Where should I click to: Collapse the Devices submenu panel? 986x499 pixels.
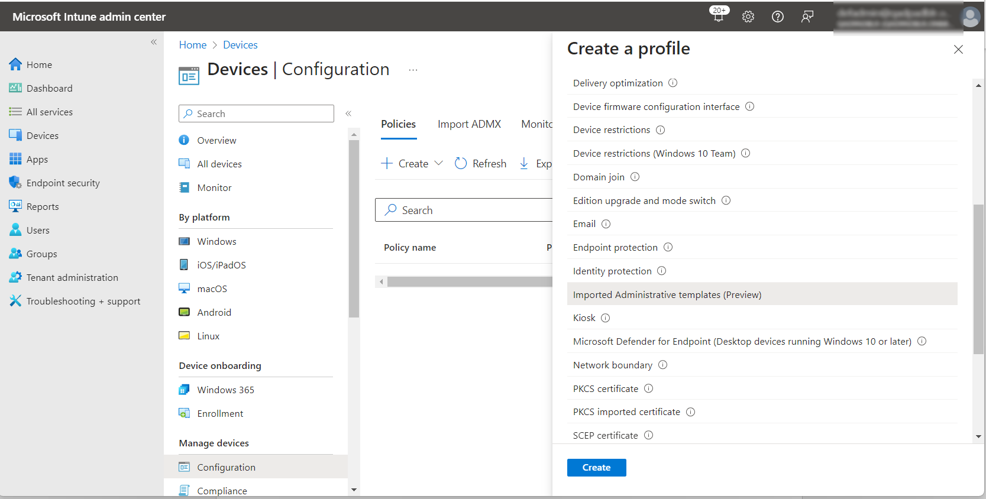click(348, 114)
